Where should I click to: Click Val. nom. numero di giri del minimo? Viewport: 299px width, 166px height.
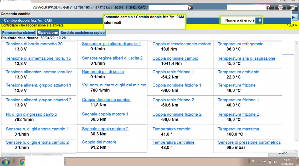tap(114, 85)
